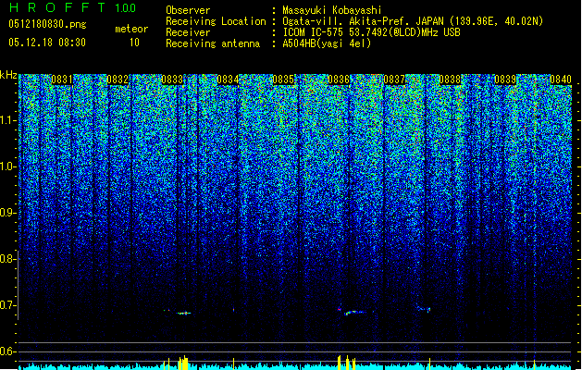The image size is (582, 370).
Task: Click the 0.7 kHz axis label
Action: tap(7, 305)
